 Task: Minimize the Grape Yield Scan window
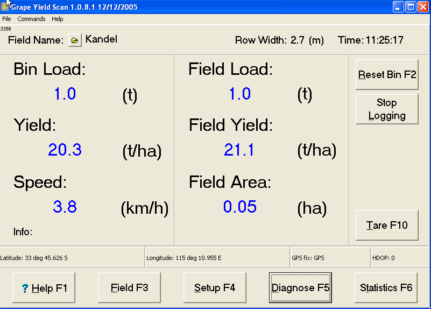coord(398,7)
